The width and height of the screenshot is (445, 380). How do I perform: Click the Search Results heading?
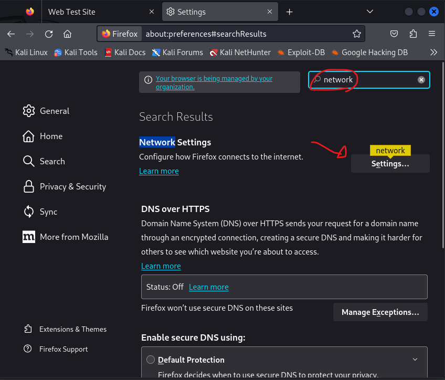click(x=176, y=117)
